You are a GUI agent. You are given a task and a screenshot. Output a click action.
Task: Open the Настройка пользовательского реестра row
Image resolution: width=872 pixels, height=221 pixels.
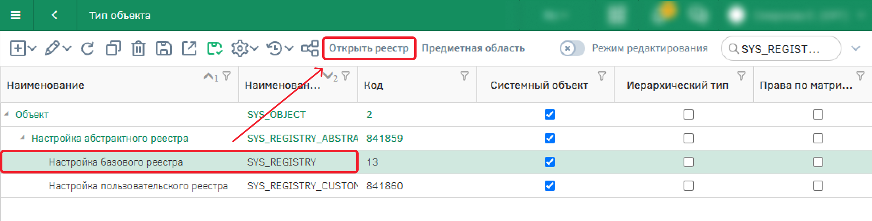click(x=138, y=186)
